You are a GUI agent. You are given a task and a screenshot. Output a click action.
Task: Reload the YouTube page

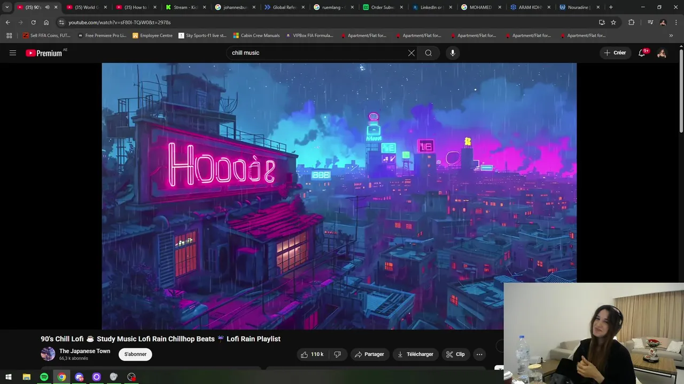coord(33,22)
